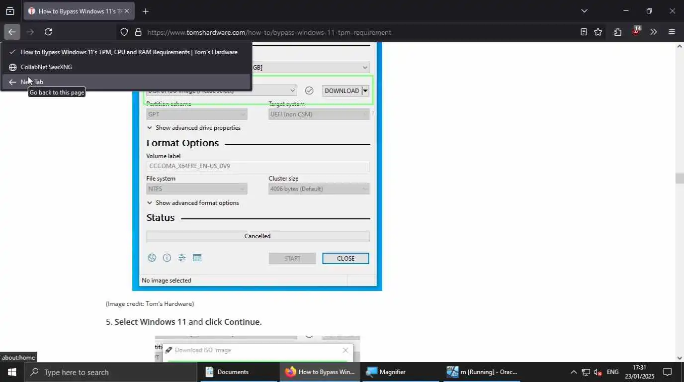Click the greyed START button
The image size is (684, 382).
pos(292,259)
